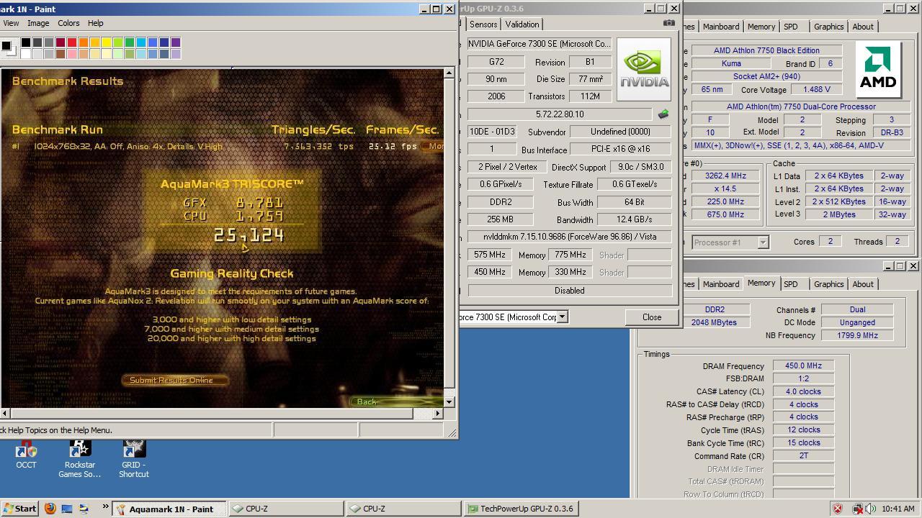
Task: Click the Paint vertical scrollbar up arrow
Action: pyautogui.click(x=449, y=73)
